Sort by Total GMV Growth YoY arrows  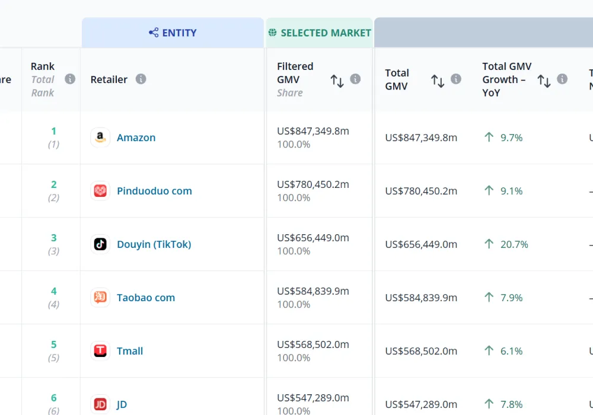[544, 81]
